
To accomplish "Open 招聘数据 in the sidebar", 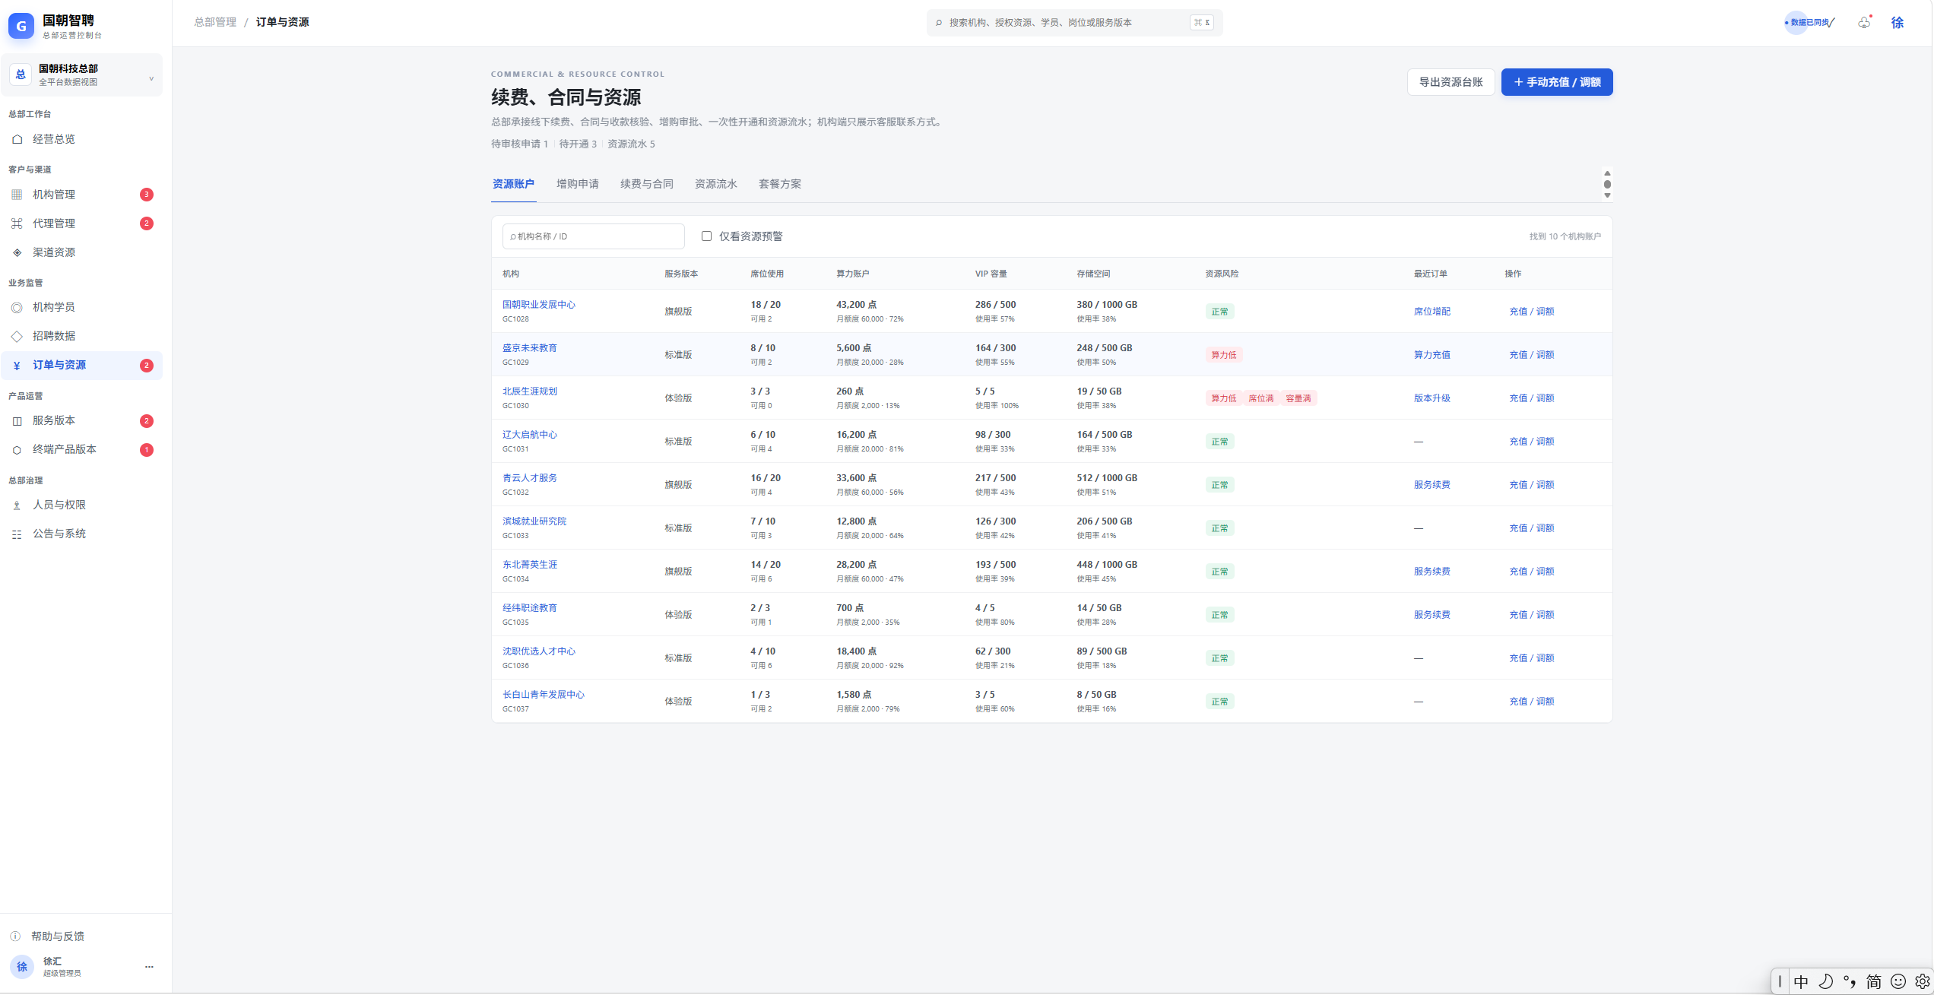I will coord(81,336).
